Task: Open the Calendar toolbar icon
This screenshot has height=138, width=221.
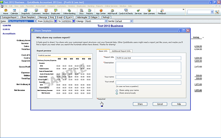Action: pos(14,12)
